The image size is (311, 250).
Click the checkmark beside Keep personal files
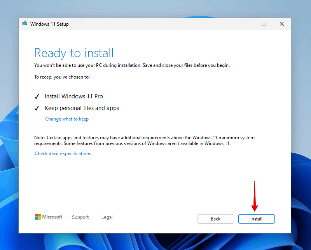click(37, 108)
